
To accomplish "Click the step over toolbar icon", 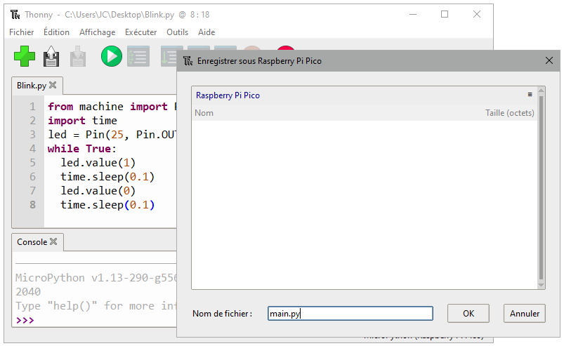I will tap(169, 56).
